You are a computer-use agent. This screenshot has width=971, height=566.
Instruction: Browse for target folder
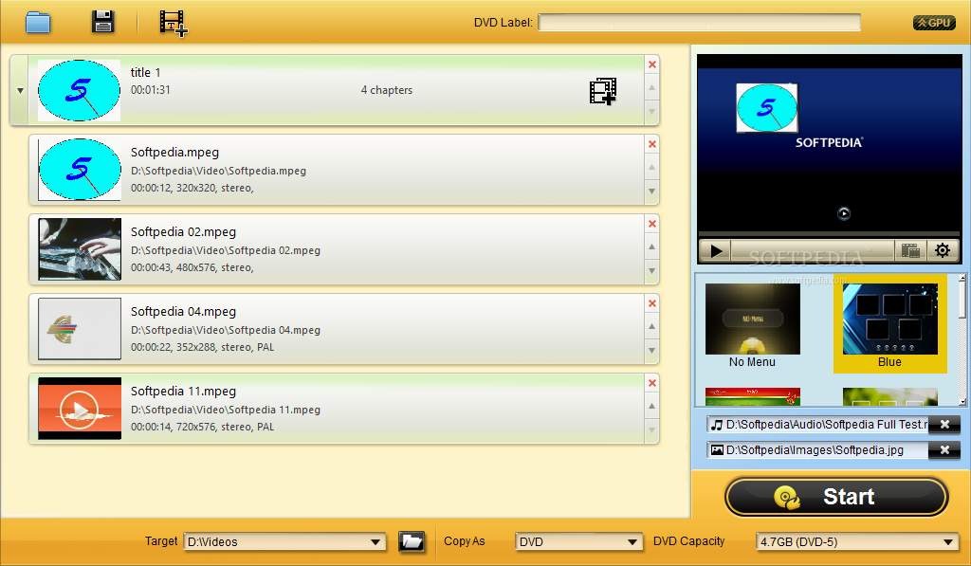(412, 541)
